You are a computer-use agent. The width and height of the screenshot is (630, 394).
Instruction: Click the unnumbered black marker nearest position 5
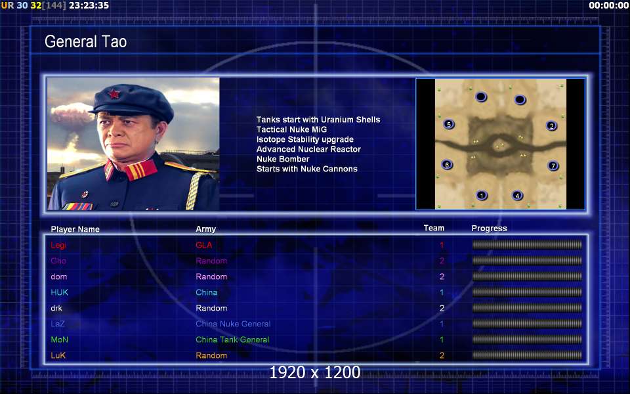pos(481,97)
